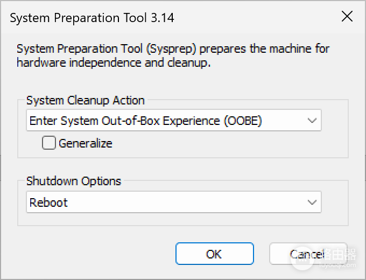Open the System Cleanup Action dropdown arrow
366x280 pixels.
tap(312, 120)
